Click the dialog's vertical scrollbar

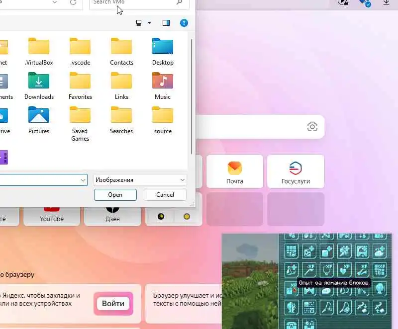[192, 96]
